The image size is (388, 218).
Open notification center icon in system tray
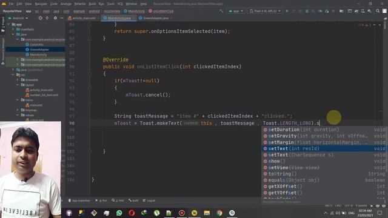point(380,213)
